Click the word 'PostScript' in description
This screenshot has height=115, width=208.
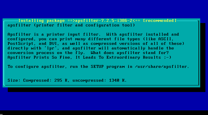point(21,44)
